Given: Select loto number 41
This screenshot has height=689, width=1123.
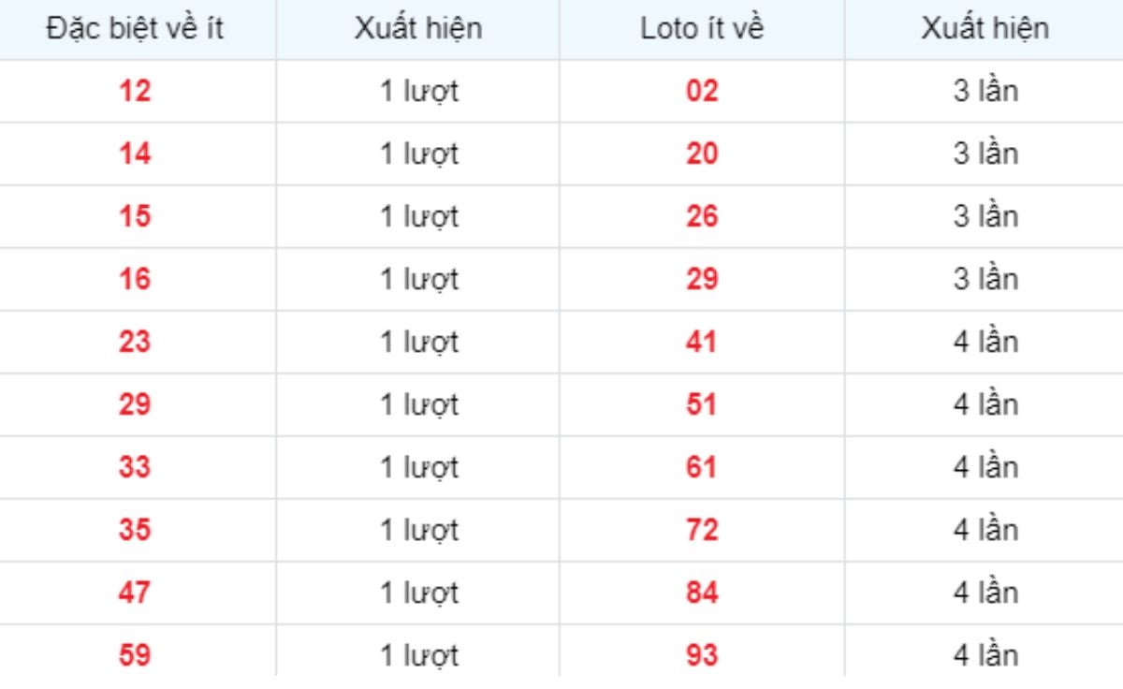Looking at the screenshot, I should coord(702,343).
